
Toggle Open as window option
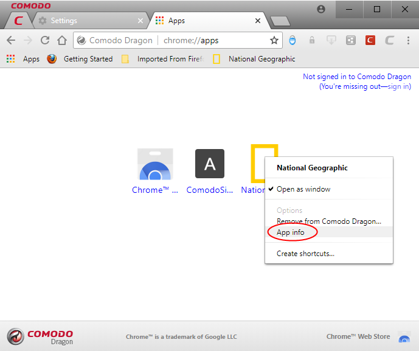coord(329,189)
